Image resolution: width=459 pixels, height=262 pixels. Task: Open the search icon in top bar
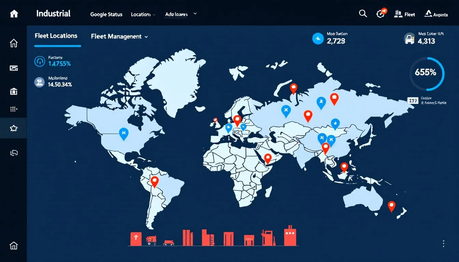(x=363, y=14)
